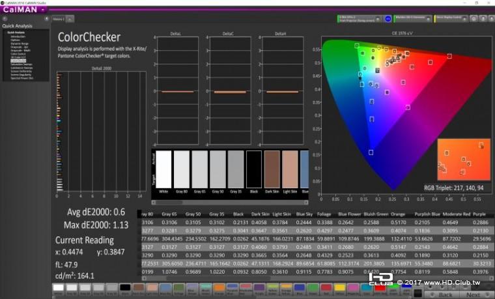This screenshot has height=299, width=495.
Task: Select the ColorChecker workflow step
Action: (x=18, y=61)
